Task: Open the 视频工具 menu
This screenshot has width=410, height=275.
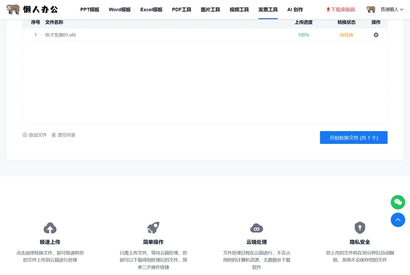Action: coord(239,10)
